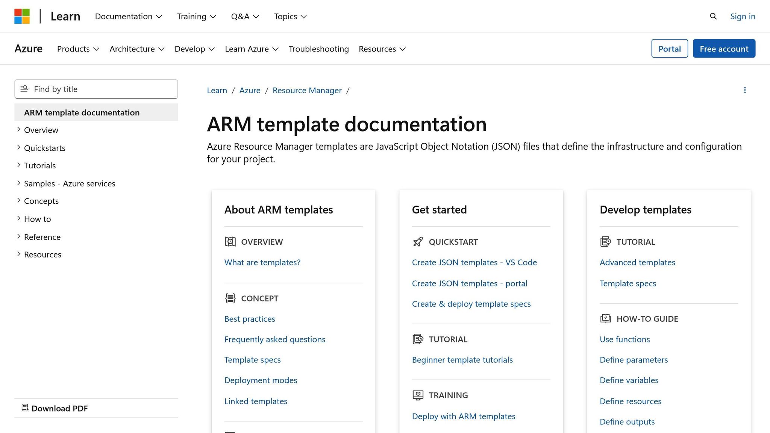The height and width of the screenshot is (433, 770).
Task: Open the Troubleshooting menu item
Action: pyautogui.click(x=318, y=49)
